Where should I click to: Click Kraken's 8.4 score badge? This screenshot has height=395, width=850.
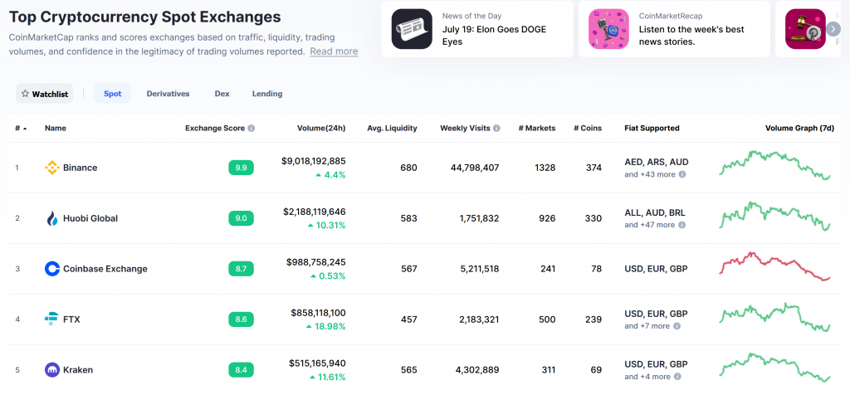[242, 370]
